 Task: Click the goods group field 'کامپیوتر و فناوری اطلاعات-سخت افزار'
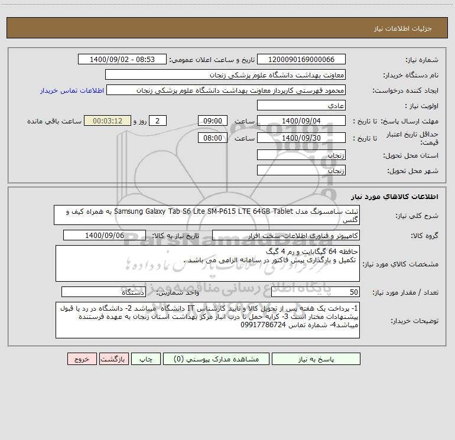pos(286,235)
